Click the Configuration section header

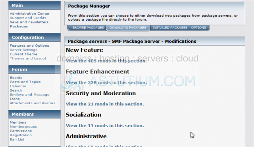pyautogui.click(x=35, y=37)
